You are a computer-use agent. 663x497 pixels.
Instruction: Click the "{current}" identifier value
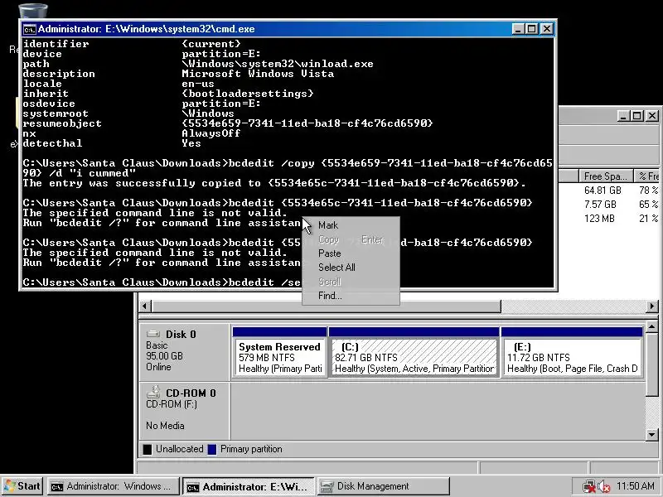(x=211, y=44)
